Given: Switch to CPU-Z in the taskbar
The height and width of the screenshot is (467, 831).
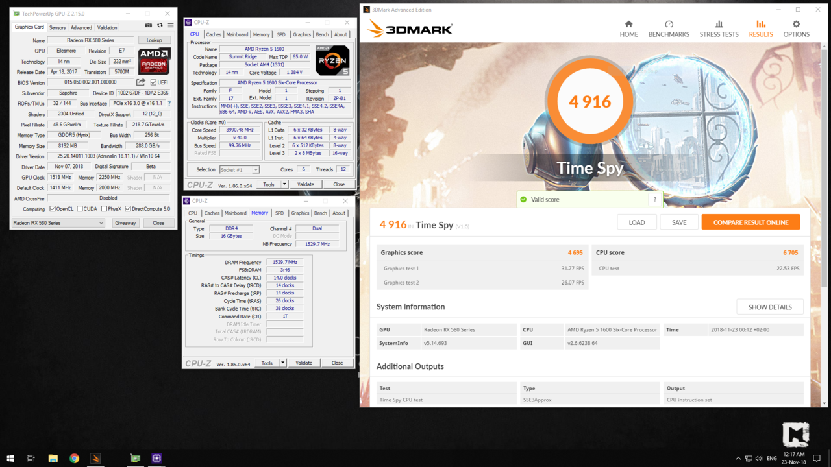Looking at the screenshot, I should click(x=156, y=458).
